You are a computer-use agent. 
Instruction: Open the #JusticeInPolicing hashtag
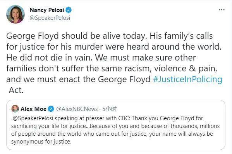pyautogui.click(x=187, y=79)
